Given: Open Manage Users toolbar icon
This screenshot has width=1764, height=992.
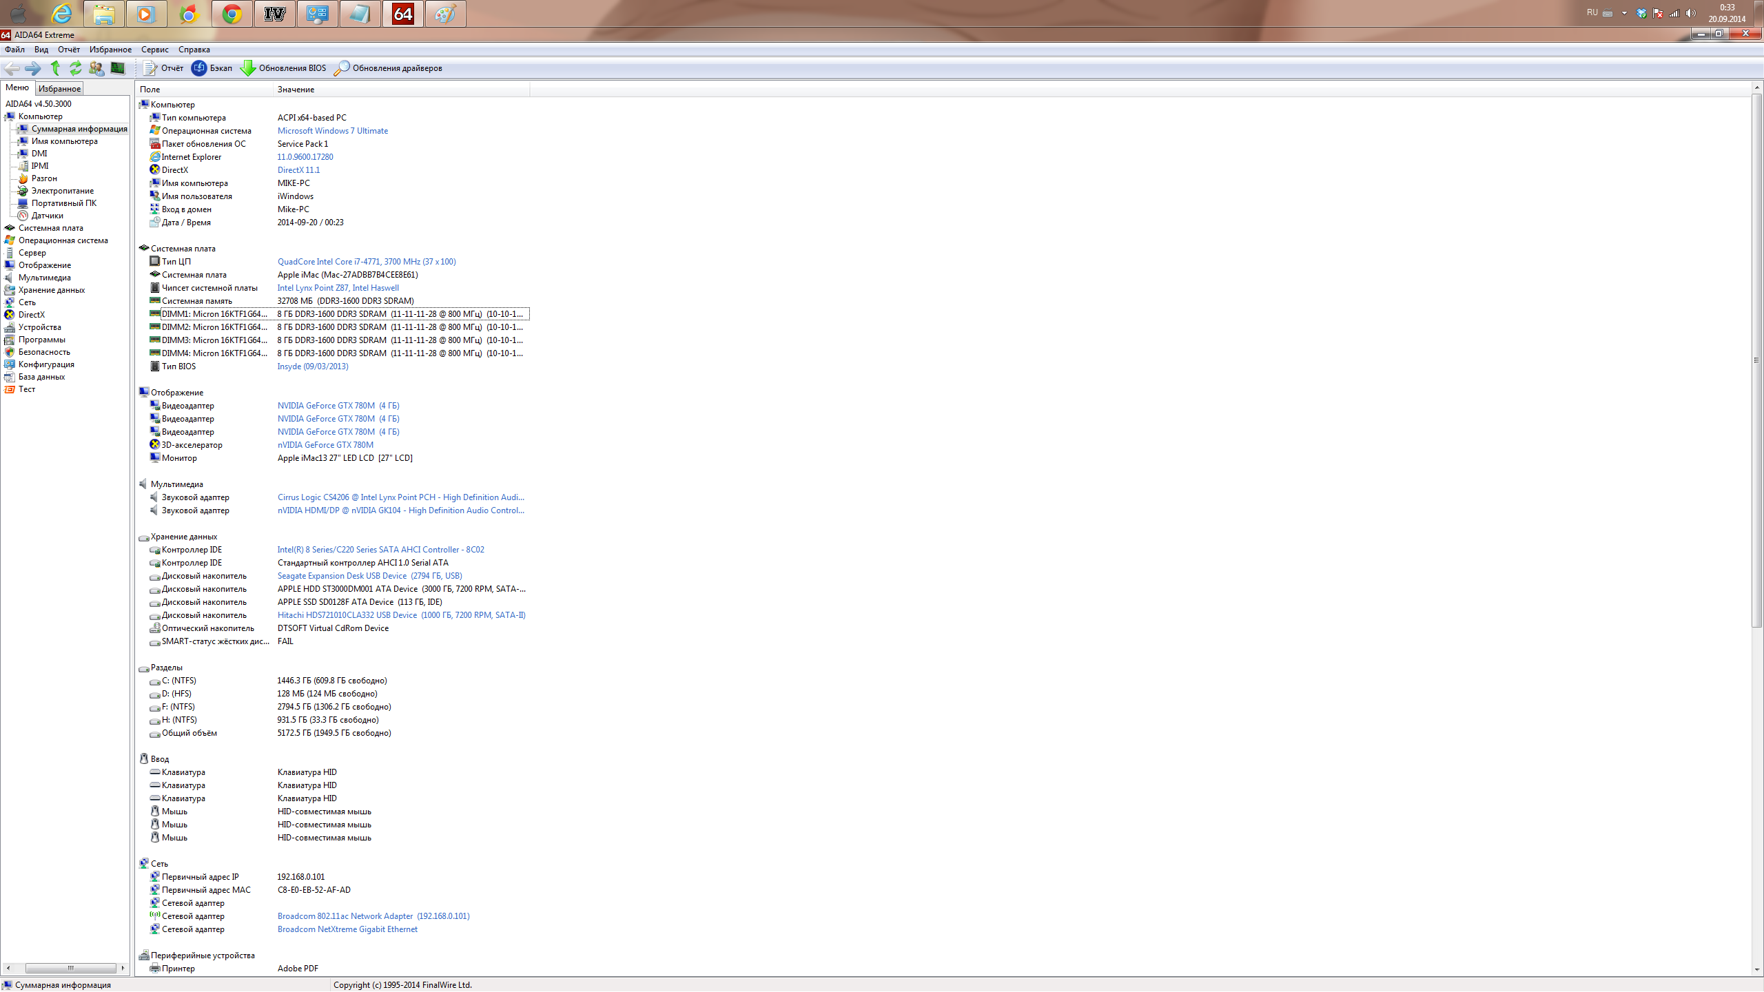Looking at the screenshot, I should 96,68.
